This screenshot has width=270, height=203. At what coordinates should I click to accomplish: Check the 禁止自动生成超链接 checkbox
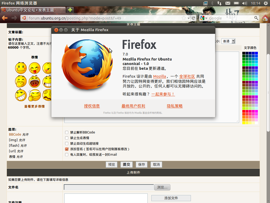pos(67,144)
